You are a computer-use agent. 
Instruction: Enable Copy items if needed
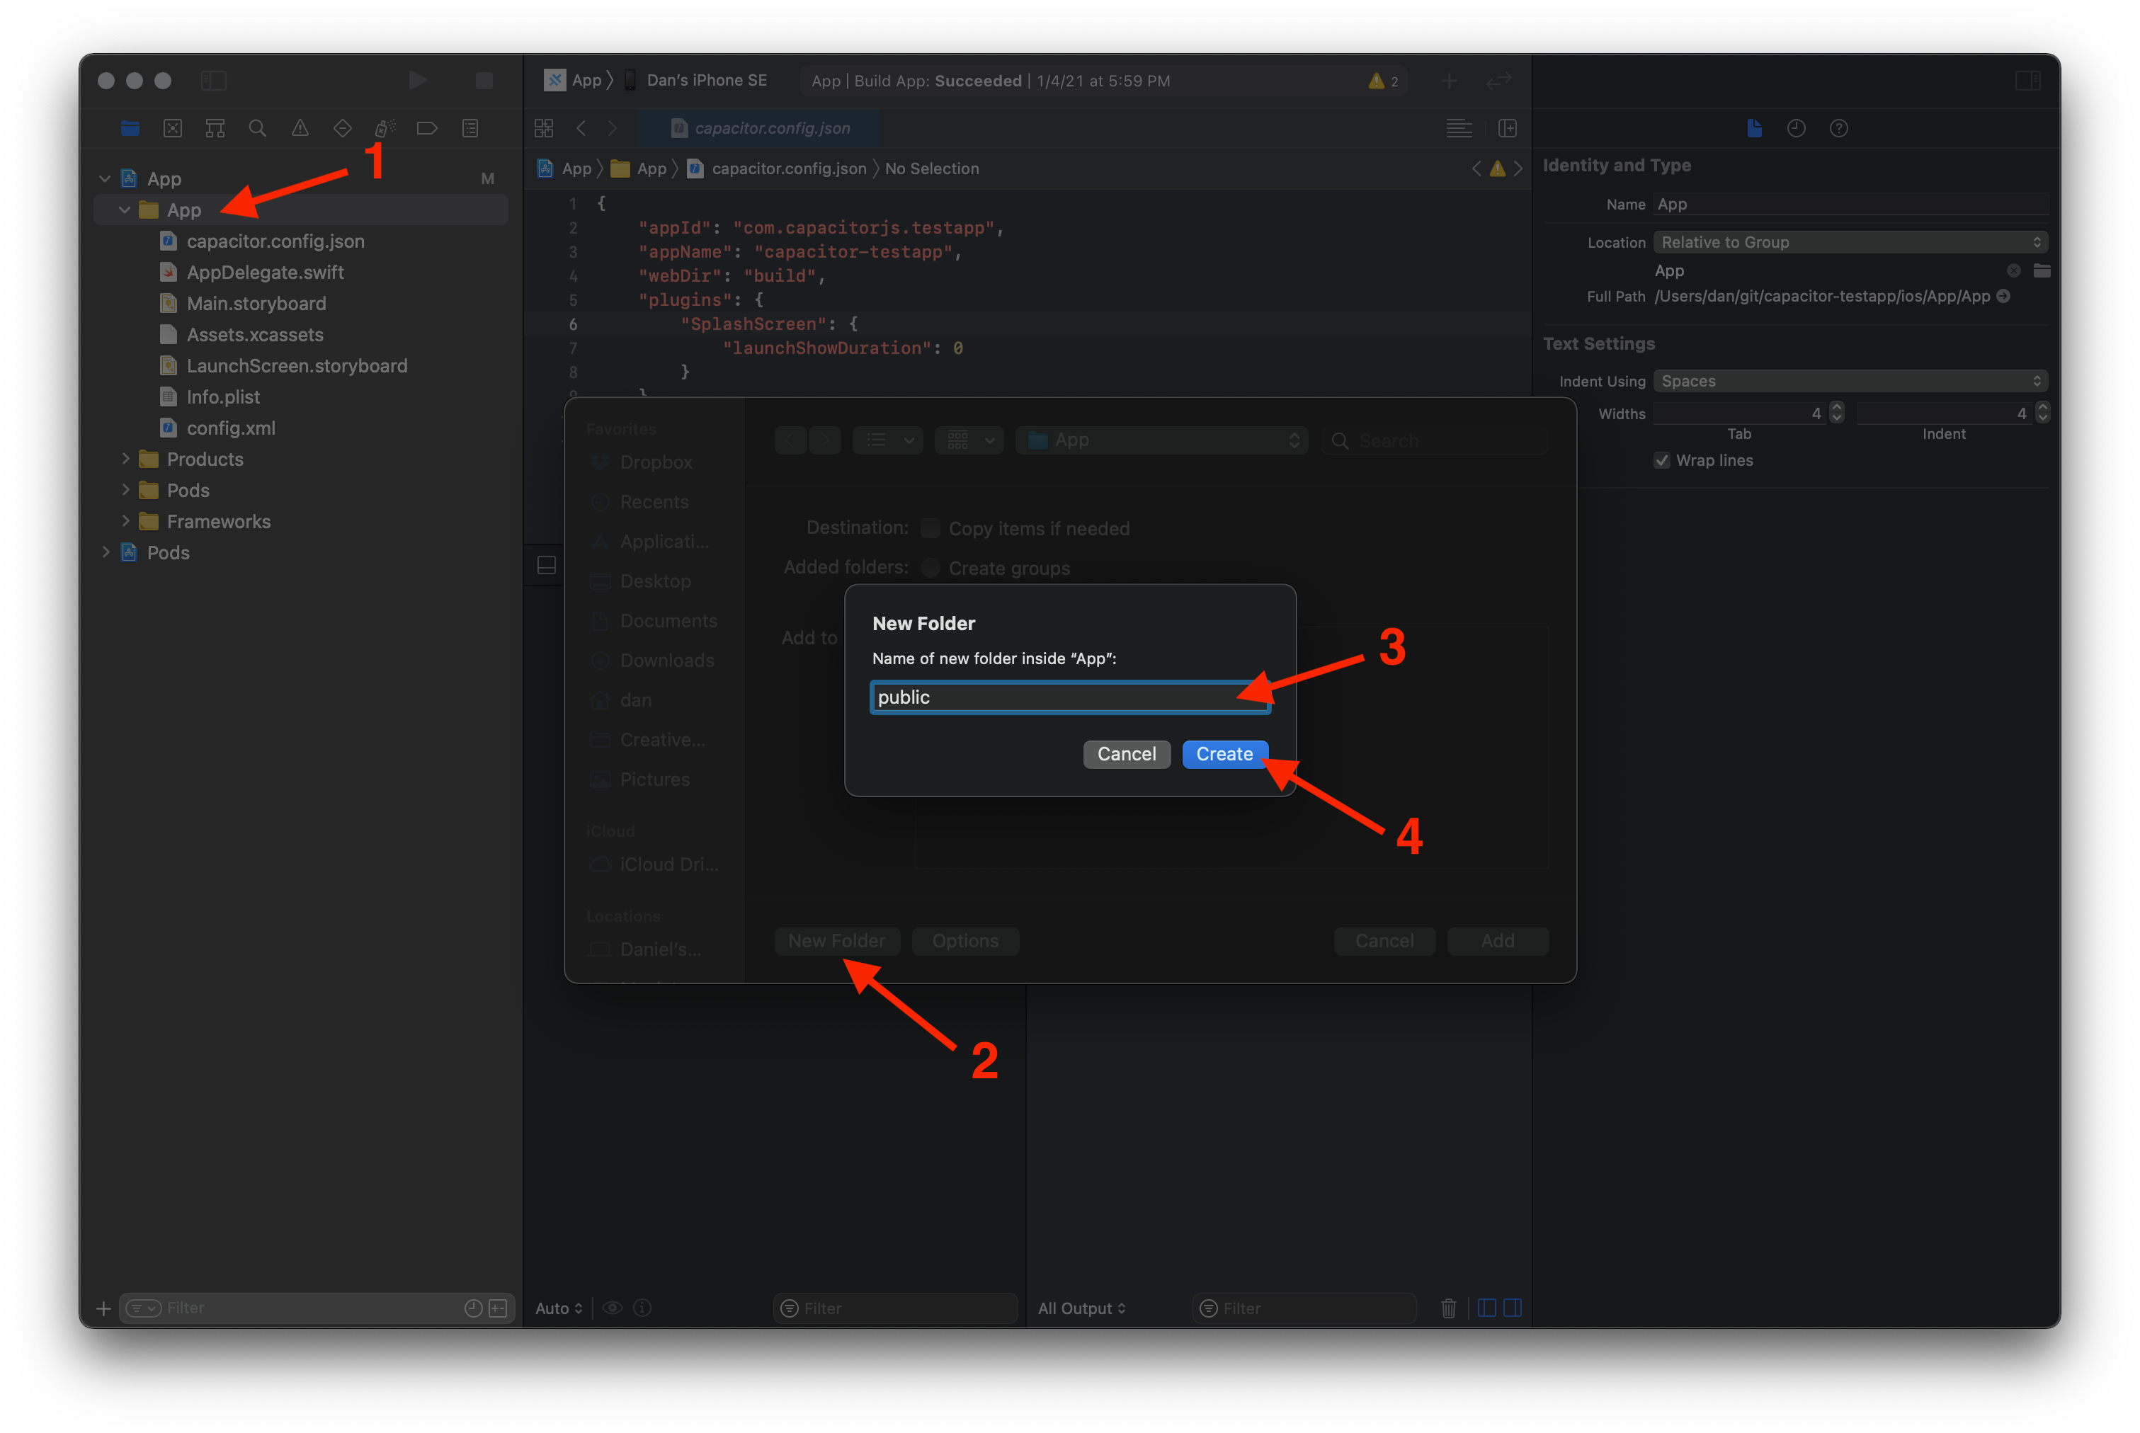(930, 528)
